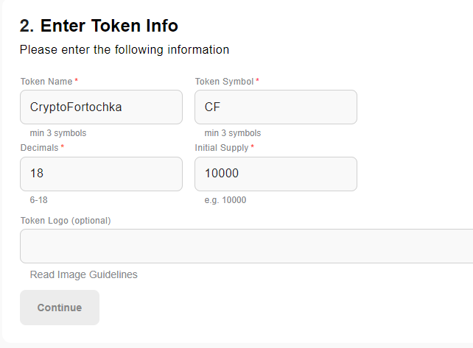Click the Token Symbol label

pos(224,81)
